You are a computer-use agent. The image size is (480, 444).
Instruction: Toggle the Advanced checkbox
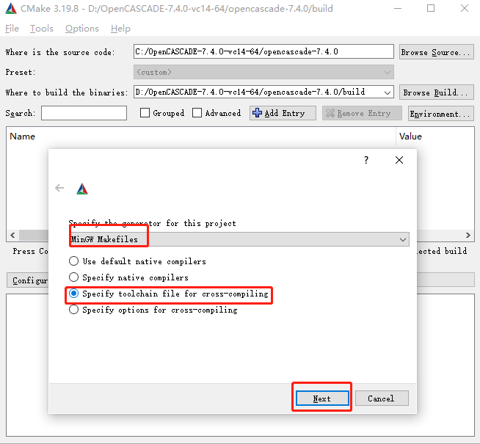click(197, 113)
